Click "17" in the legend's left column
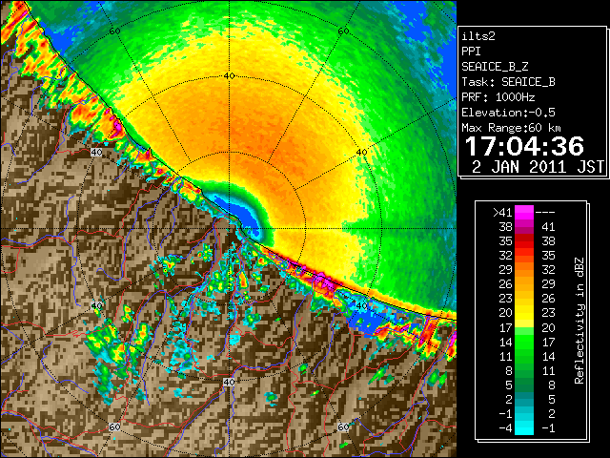Viewport: 610px width, 458px height. click(x=505, y=327)
